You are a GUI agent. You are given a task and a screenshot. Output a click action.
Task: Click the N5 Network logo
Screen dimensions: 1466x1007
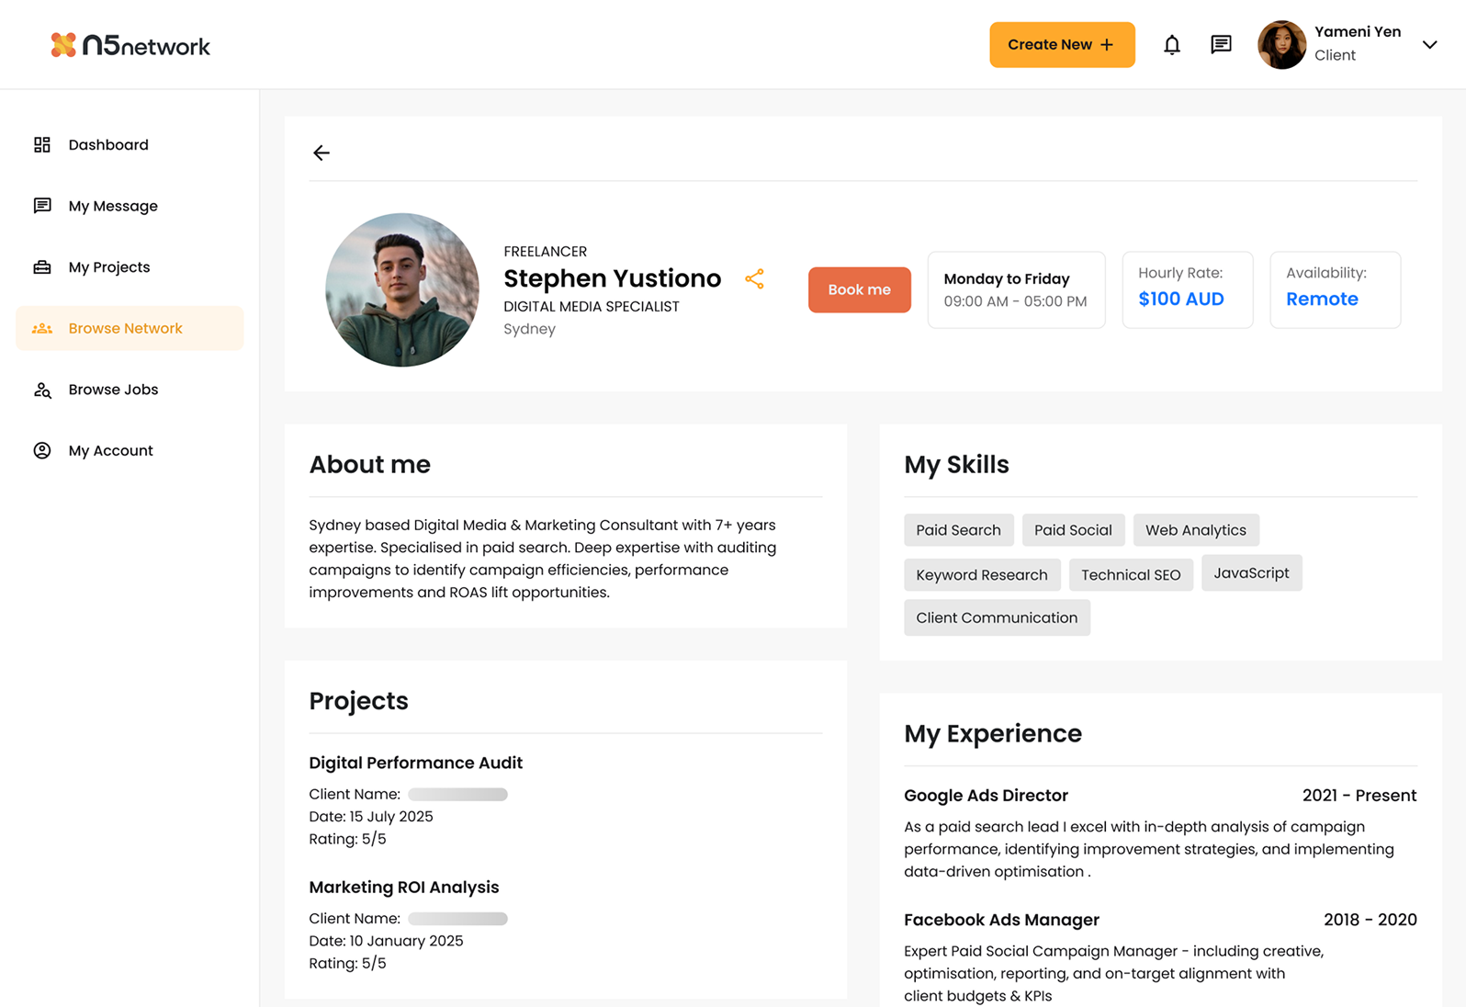pos(130,45)
